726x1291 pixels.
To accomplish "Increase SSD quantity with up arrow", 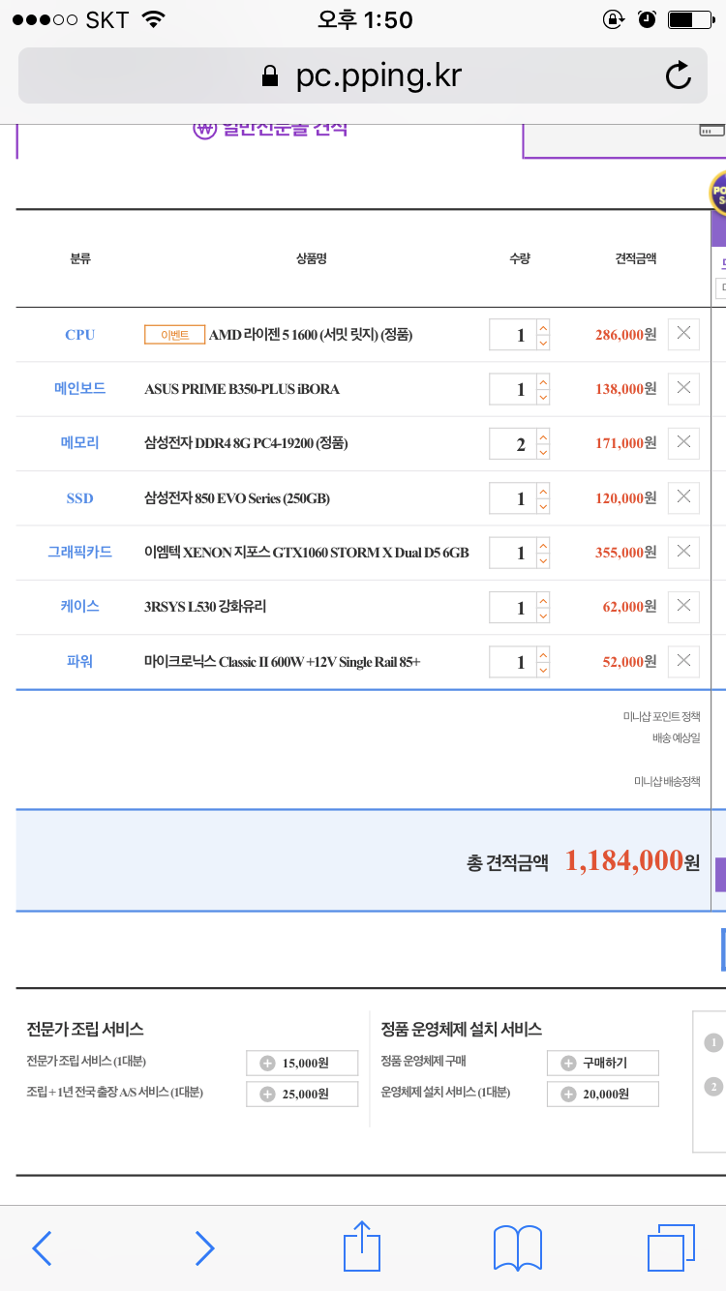I will 543,491.
